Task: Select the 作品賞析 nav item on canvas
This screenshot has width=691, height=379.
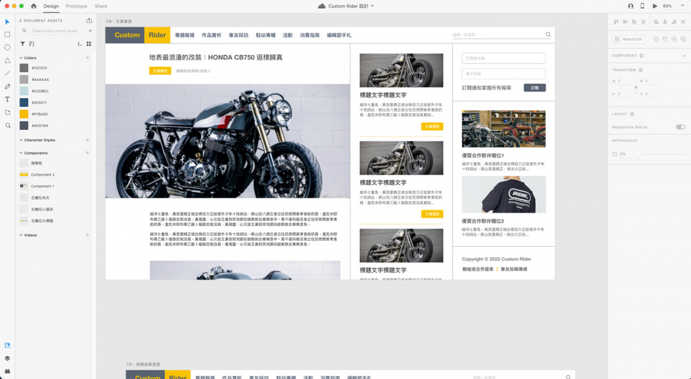Action: click(211, 35)
